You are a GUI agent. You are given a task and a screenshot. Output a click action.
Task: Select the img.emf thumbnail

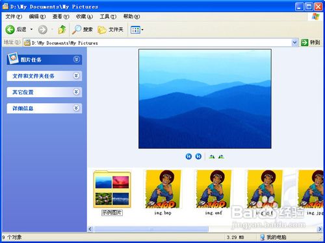pyautogui.click(x=214, y=189)
